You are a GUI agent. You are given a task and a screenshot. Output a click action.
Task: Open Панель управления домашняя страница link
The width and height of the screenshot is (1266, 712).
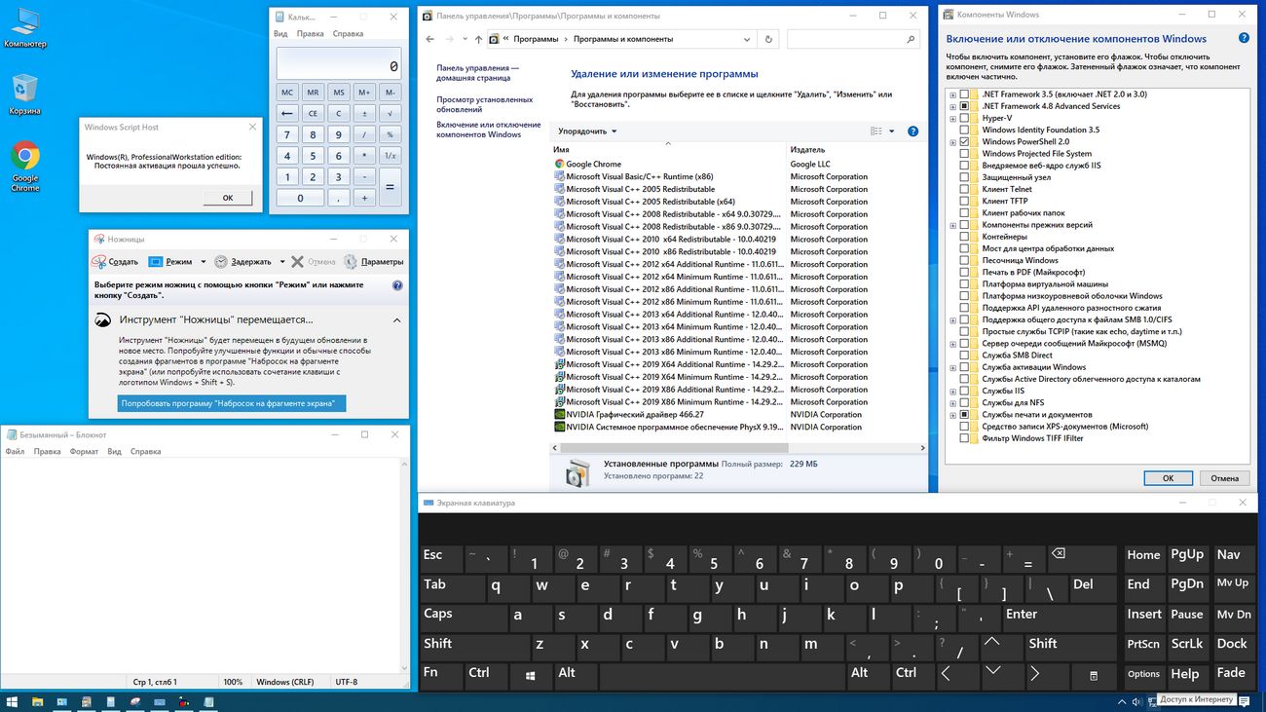coord(478,73)
